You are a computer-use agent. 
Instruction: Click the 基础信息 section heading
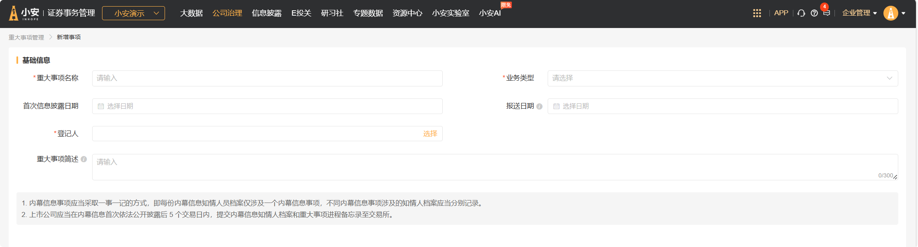[36, 60]
